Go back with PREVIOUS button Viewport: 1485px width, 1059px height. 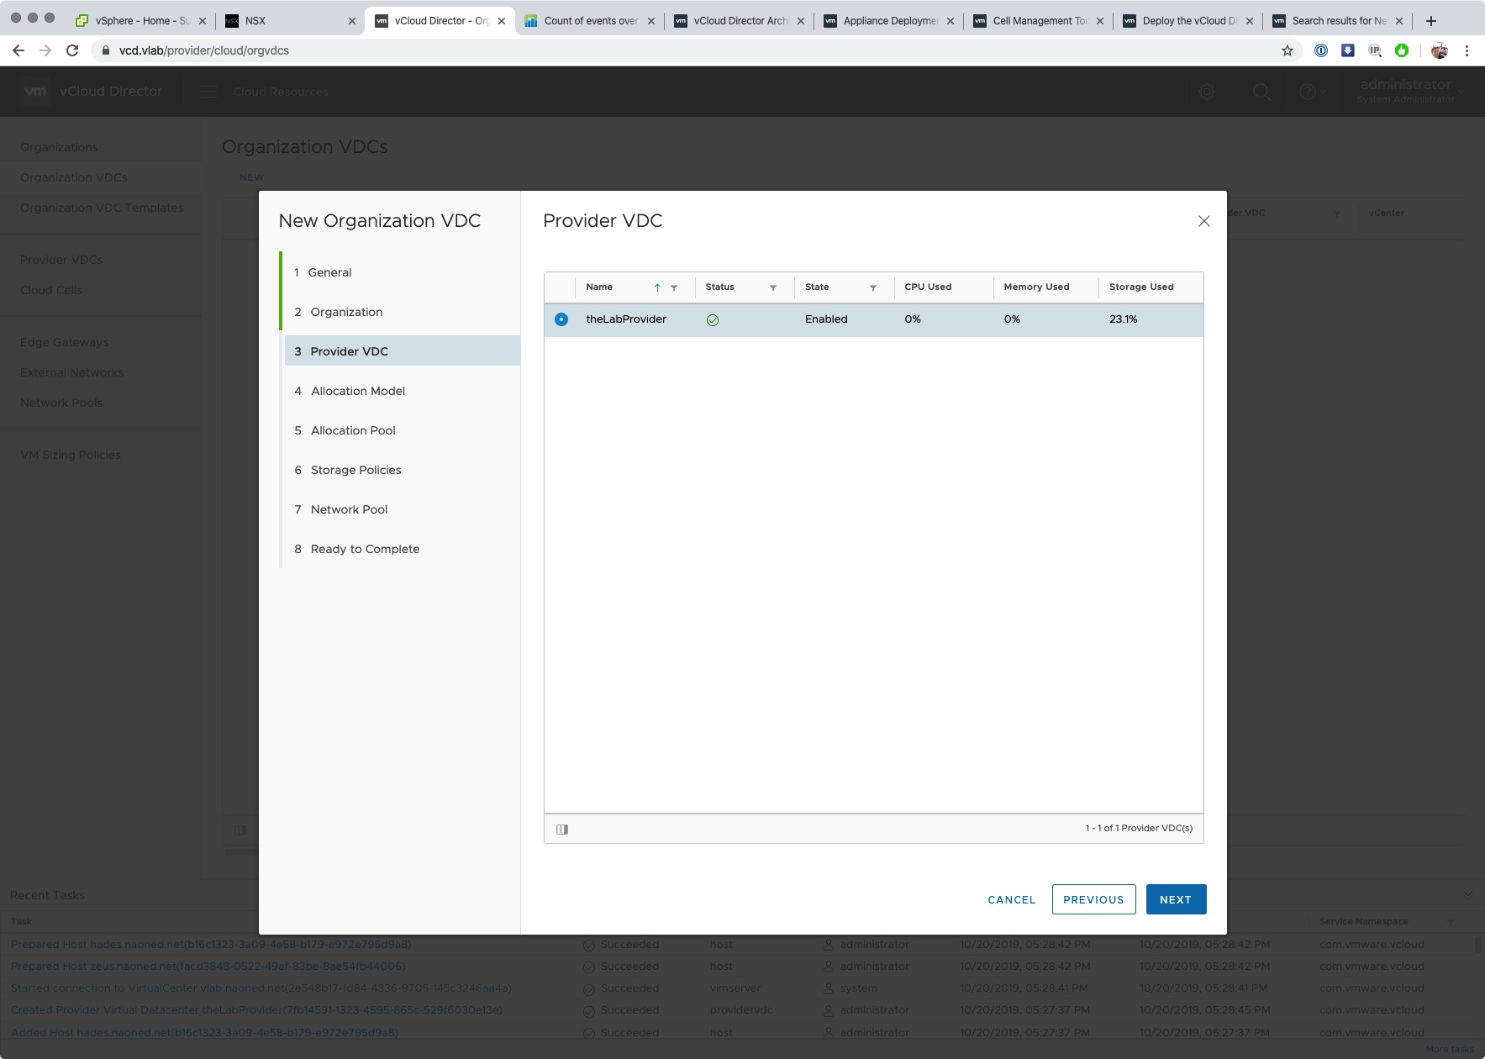pos(1093,899)
